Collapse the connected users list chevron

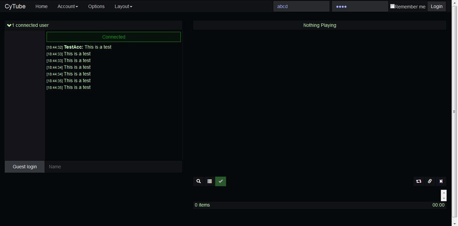(x=9, y=25)
